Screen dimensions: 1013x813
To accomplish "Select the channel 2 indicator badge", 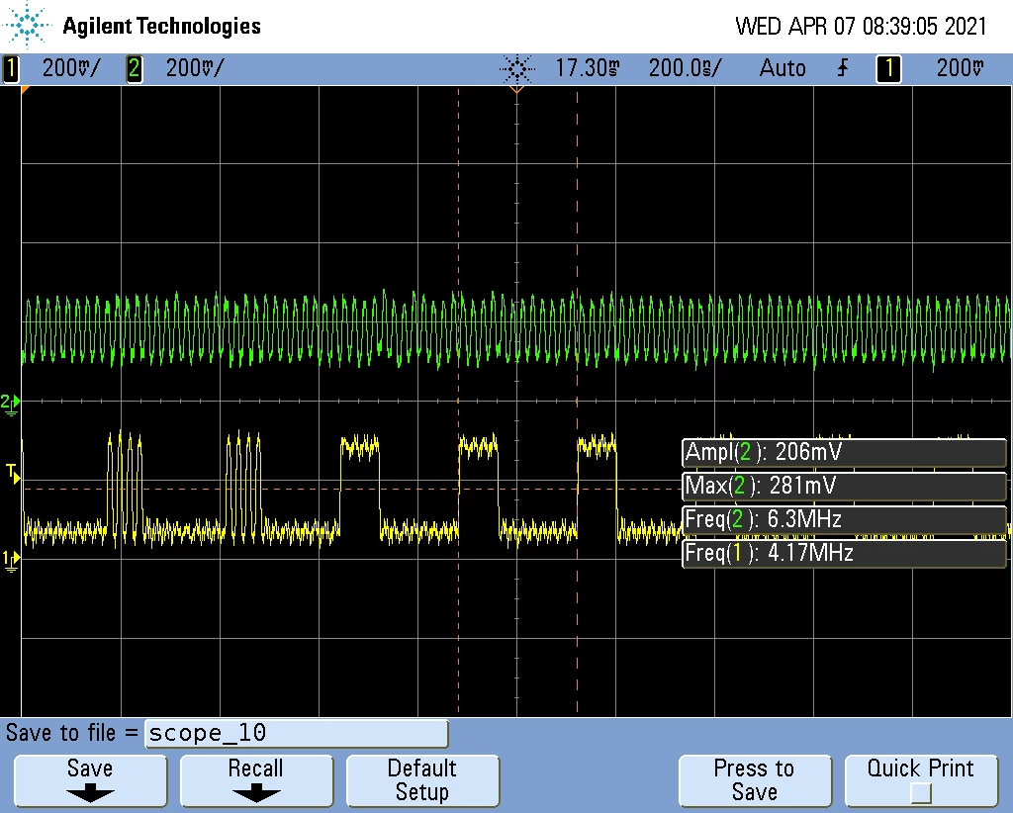I will 135,68.
